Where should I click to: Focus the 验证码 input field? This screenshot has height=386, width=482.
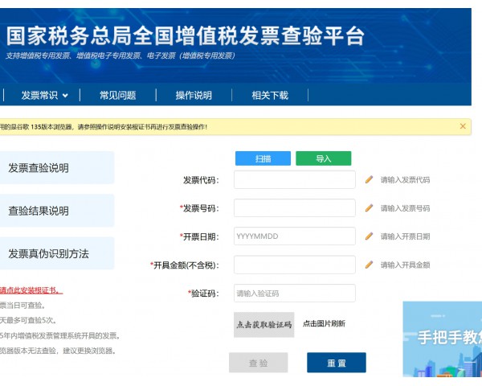pyautogui.click(x=295, y=293)
